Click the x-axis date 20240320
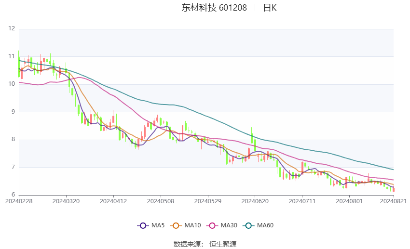Screen dimensions: 410x249 [x=66, y=201]
